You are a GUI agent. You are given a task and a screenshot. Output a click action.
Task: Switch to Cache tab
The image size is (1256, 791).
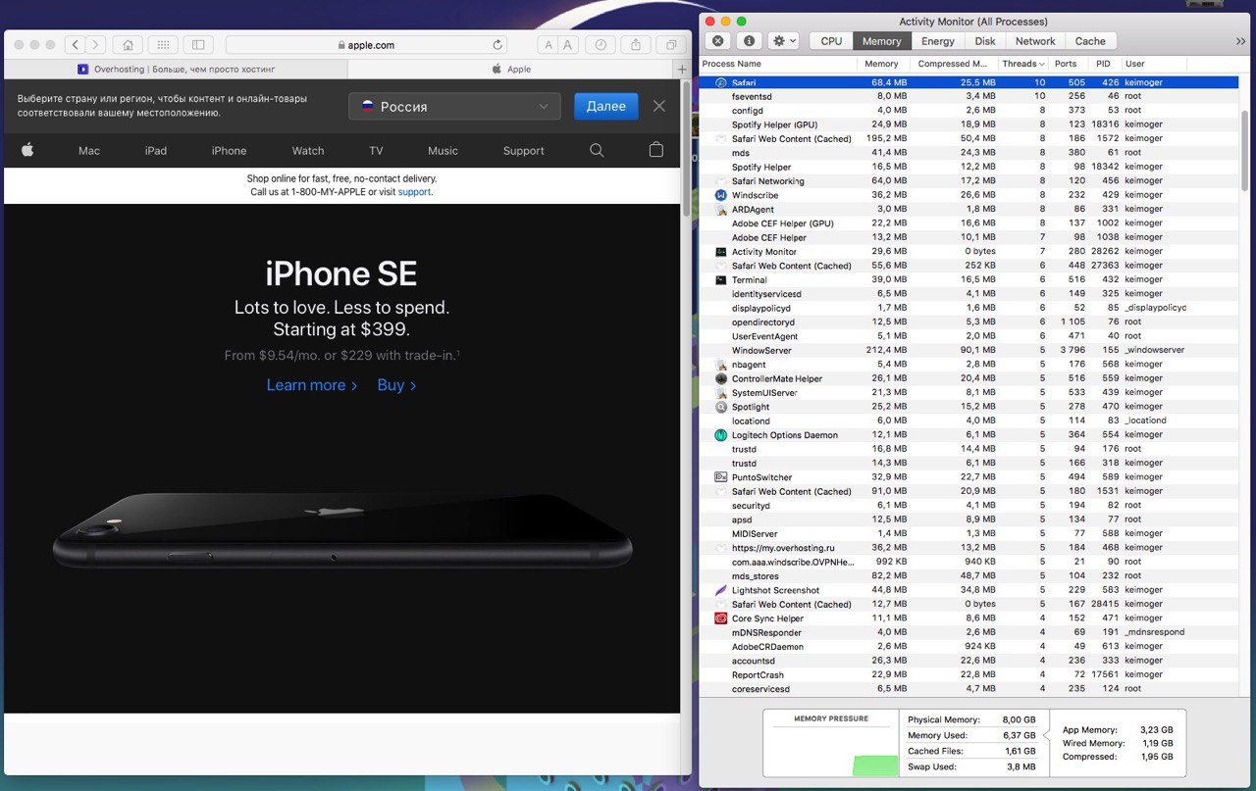[x=1090, y=41]
